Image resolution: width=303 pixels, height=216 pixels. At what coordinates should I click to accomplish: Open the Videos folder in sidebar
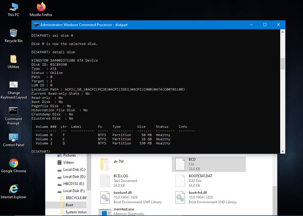tap(68, 162)
